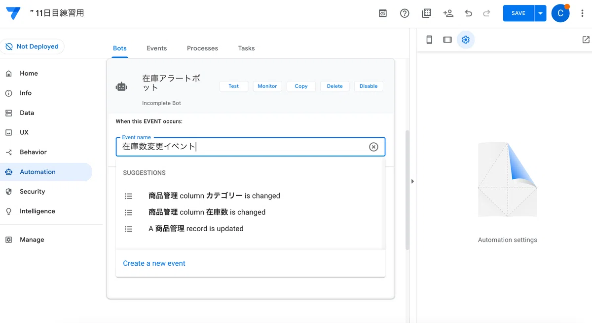592x323 pixels.
Task: Click the bot Disable button
Action: click(369, 86)
